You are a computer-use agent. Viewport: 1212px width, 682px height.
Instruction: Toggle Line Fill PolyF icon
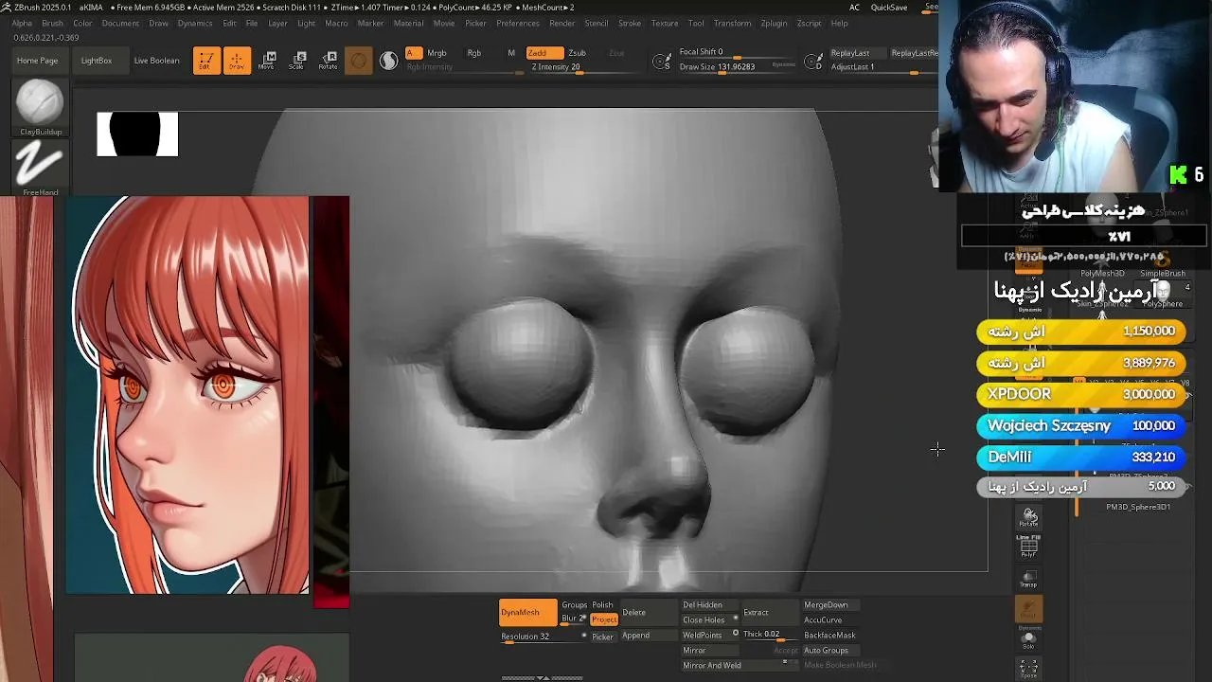point(1029,545)
